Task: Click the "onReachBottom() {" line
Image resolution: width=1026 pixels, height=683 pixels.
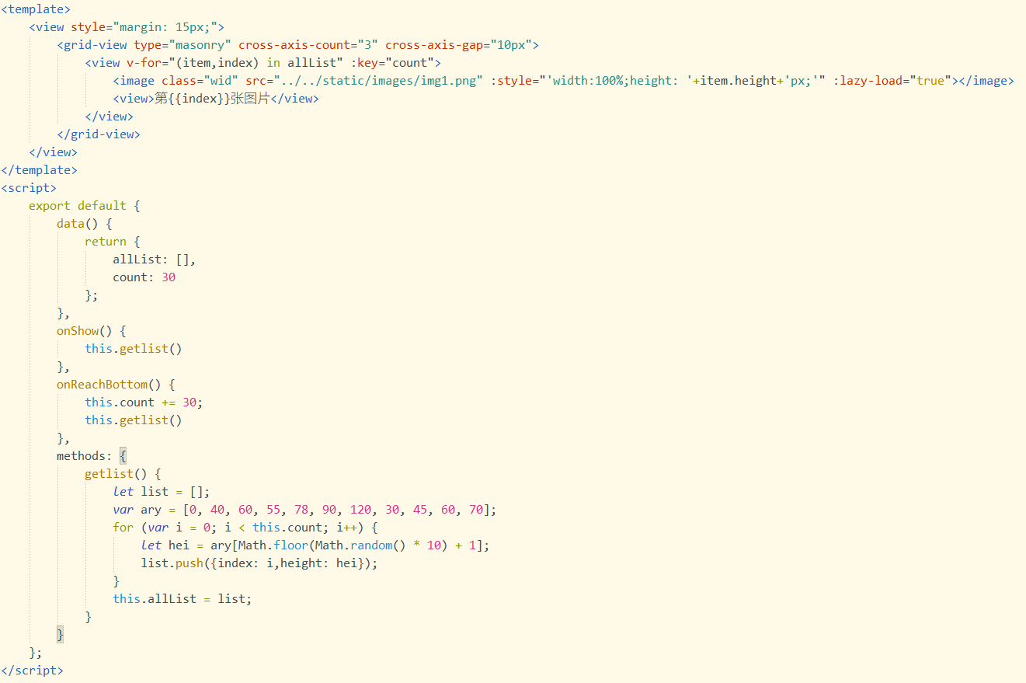Action: pos(116,385)
